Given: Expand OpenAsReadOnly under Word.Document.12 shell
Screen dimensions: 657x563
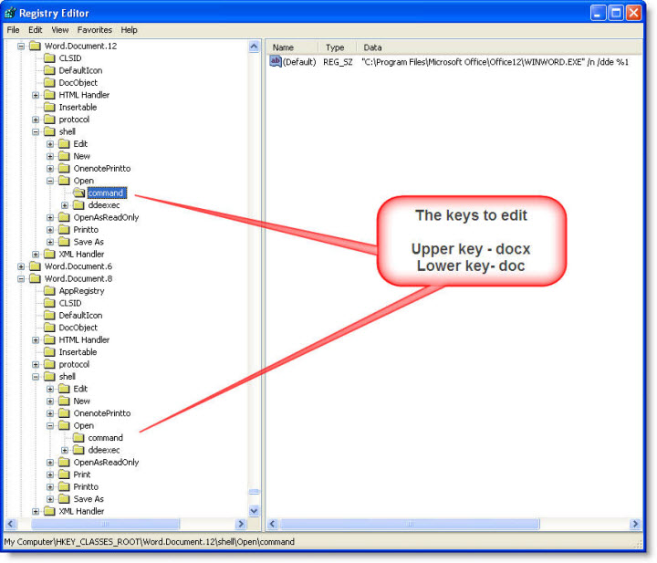Looking at the screenshot, I should 50,217.
